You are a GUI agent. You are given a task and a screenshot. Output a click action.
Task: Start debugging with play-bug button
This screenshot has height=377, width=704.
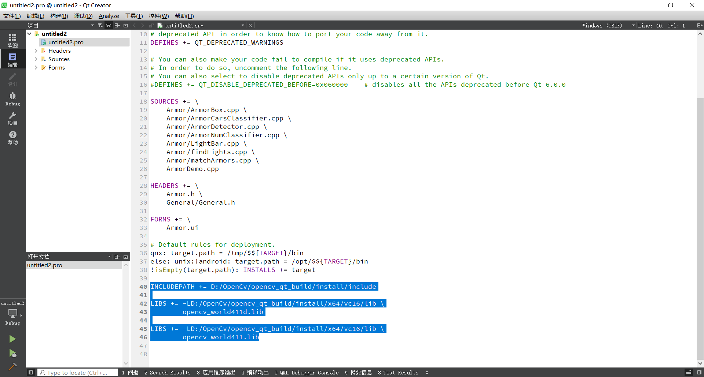click(x=12, y=353)
